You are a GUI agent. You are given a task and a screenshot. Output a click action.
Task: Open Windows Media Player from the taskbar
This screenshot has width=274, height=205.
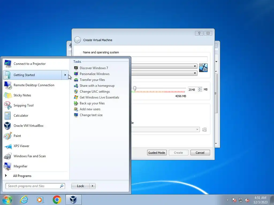pos(40,200)
